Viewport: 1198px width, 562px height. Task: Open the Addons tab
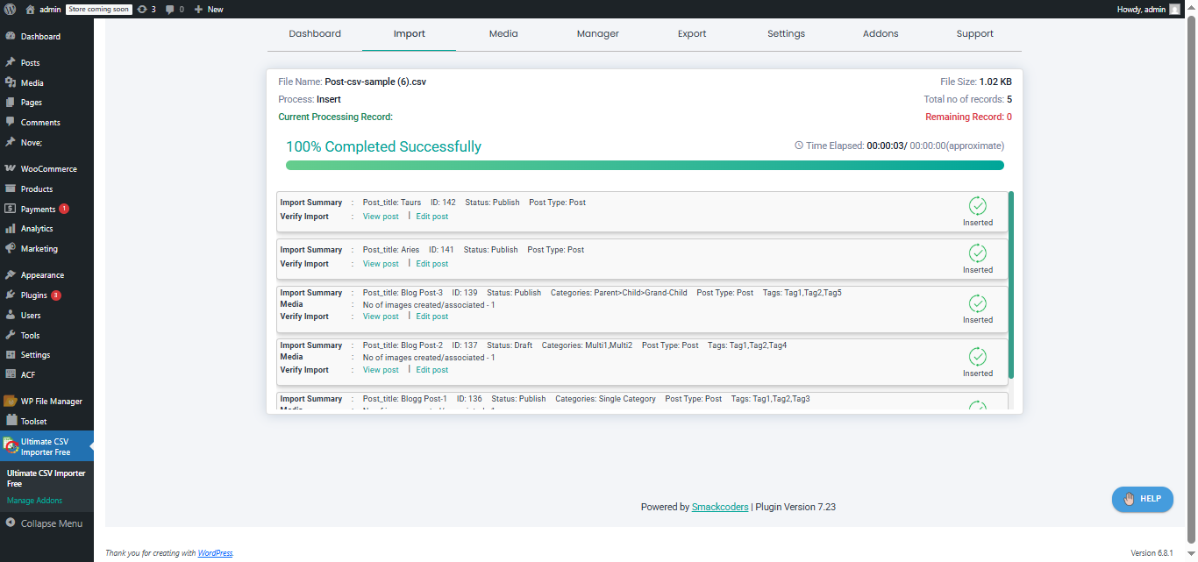click(x=880, y=34)
